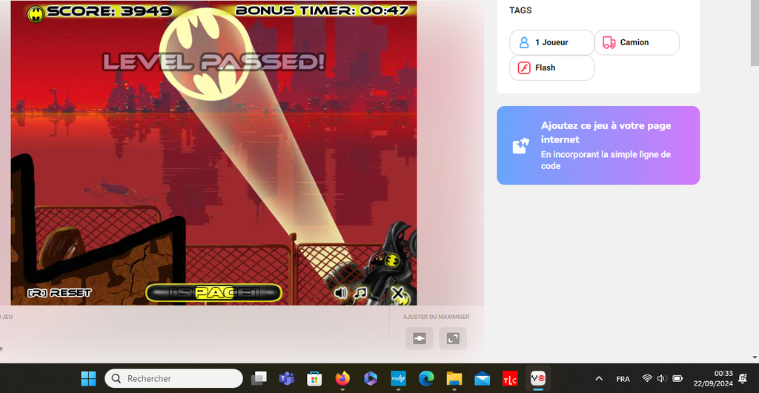The height and width of the screenshot is (393, 759).
Task: Click the SPACE button to continue
Action: tap(213, 293)
